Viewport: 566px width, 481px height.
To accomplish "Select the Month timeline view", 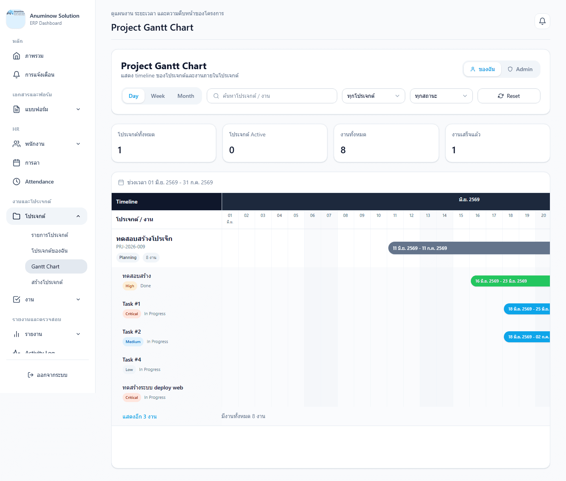I will 186,96.
